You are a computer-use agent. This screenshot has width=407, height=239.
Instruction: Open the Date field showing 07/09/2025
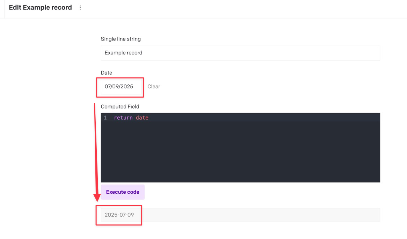click(121, 87)
